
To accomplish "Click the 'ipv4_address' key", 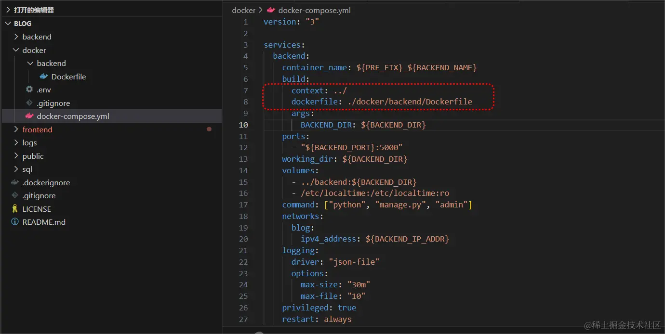I will tap(329, 239).
